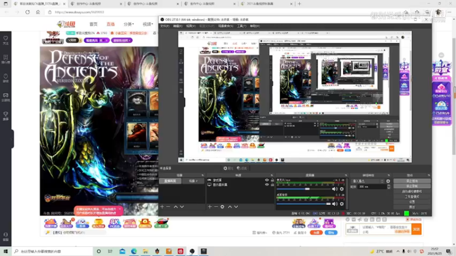Undock the Sources panel via its header icon
456x256 pixels.
[x=272, y=175]
